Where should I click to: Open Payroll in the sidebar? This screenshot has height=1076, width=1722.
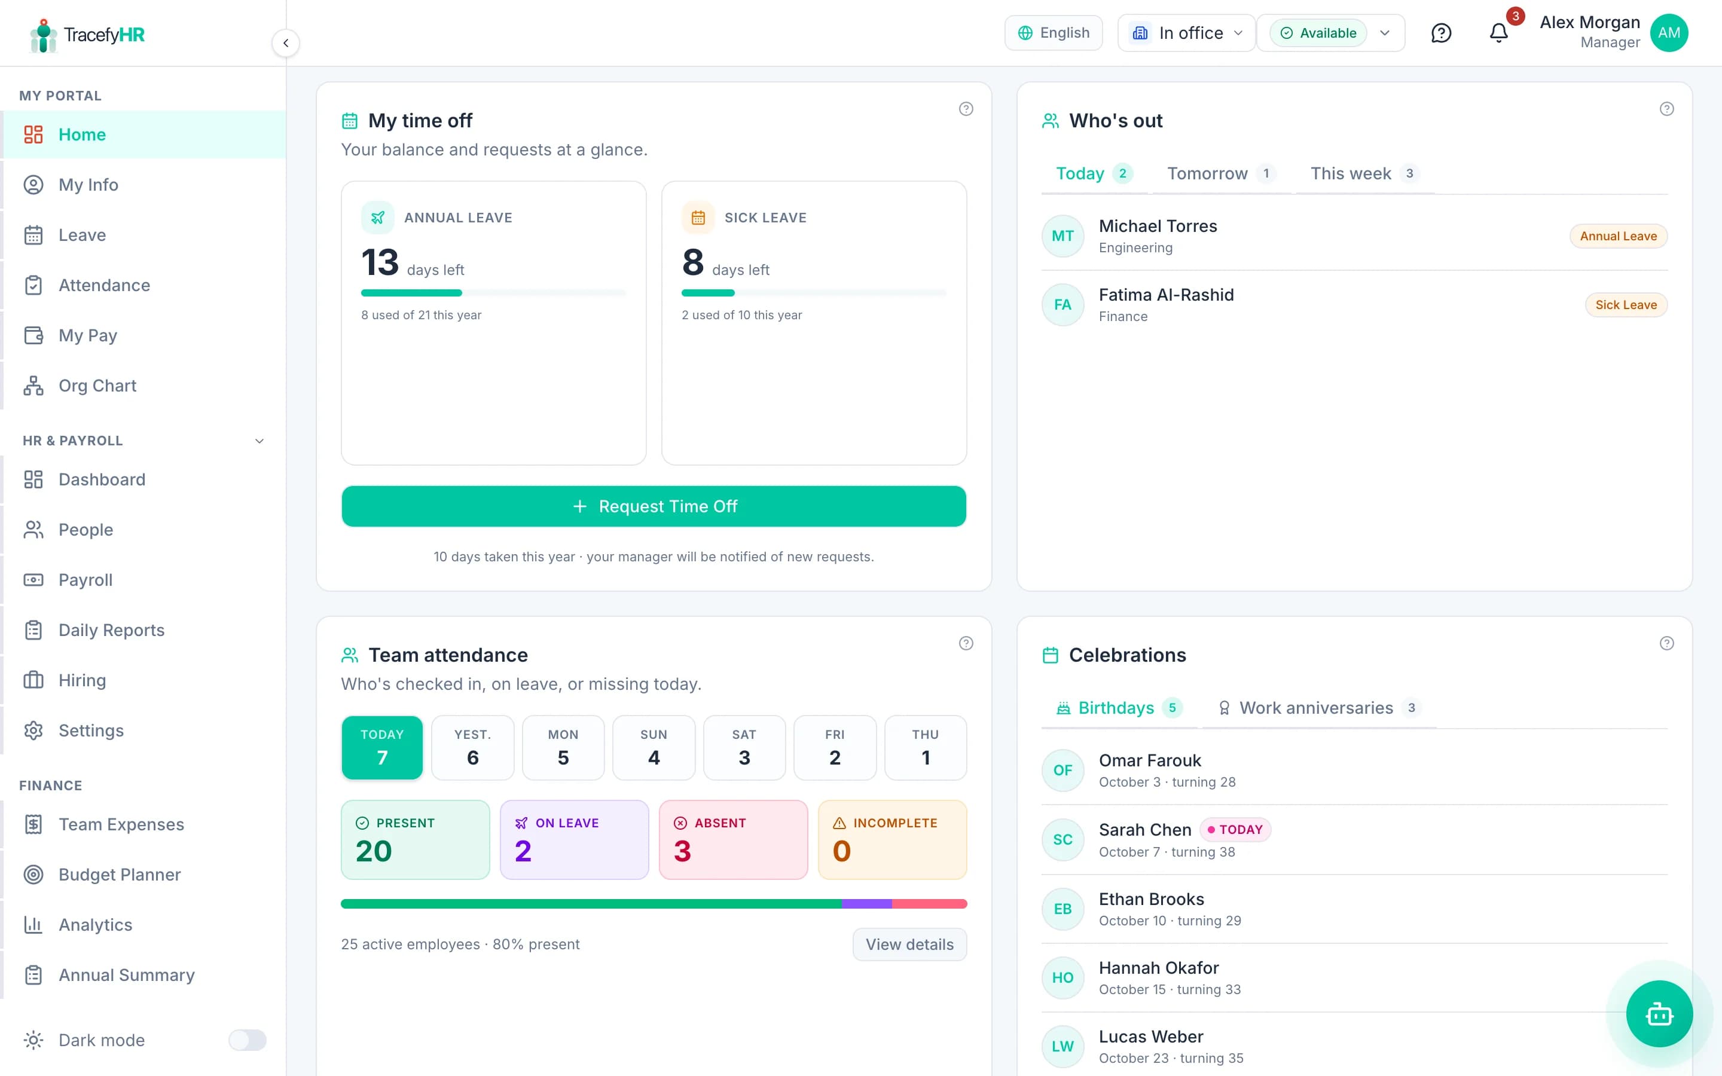tap(143, 580)
